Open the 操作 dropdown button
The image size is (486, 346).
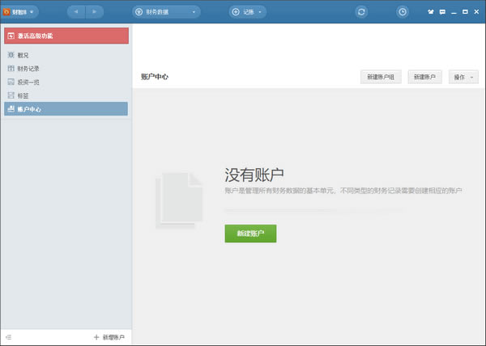464,77
